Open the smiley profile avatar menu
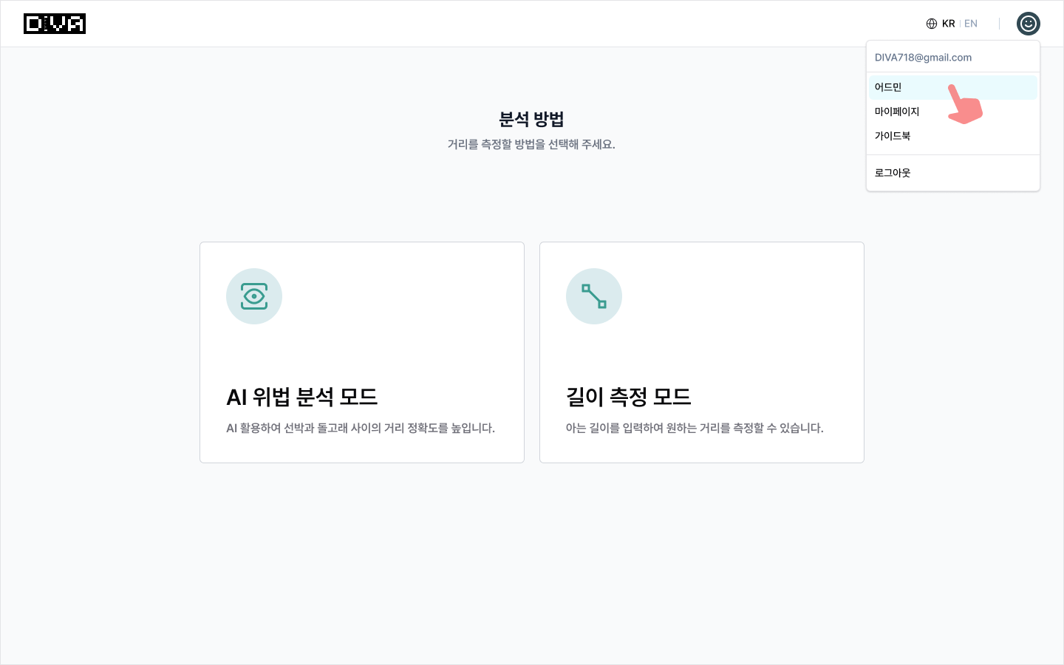The height and width of the screenshot is (665, 1064). [x=1028, y=24]
